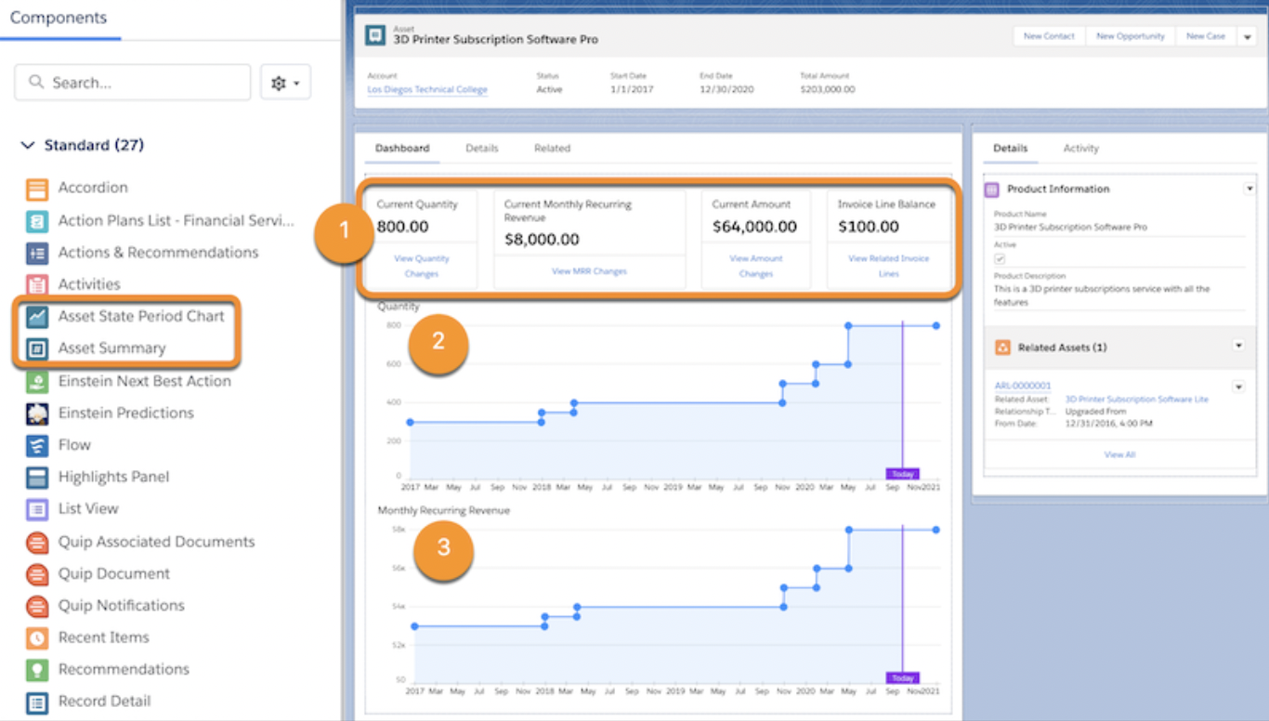Select the Recent Items icon

click(37, 638)
